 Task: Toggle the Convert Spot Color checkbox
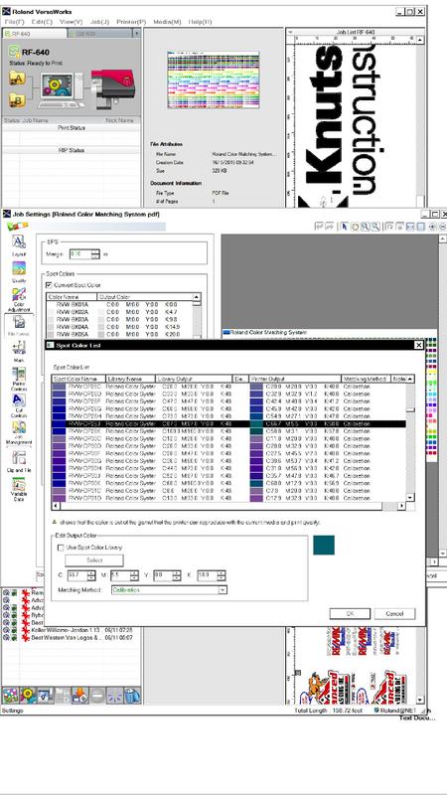point(49,285)
